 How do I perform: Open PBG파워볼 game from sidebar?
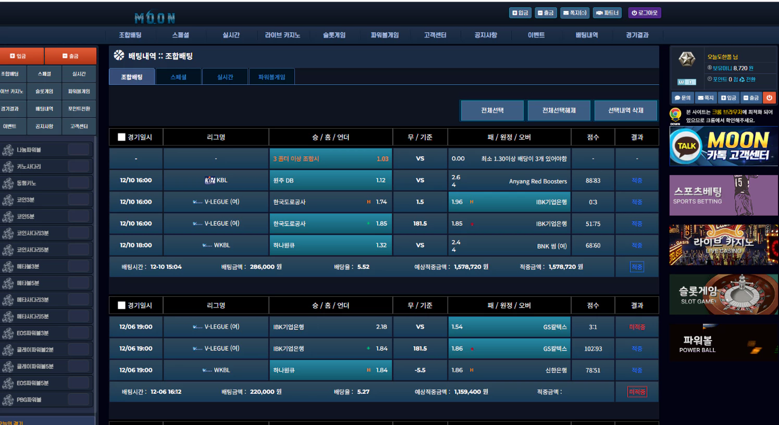click(x=46, y=400)
